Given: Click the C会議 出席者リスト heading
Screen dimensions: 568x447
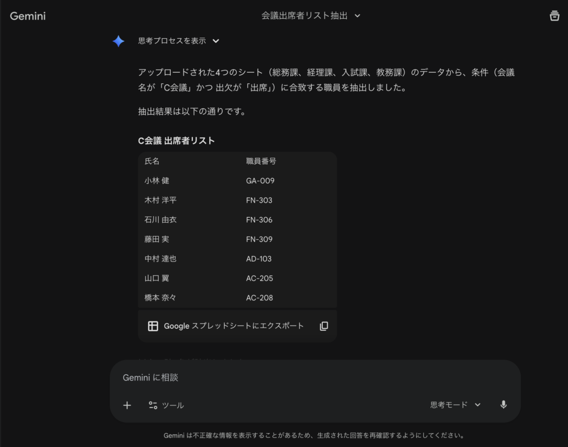Looking at the screenshot, I should pos(176,141).
